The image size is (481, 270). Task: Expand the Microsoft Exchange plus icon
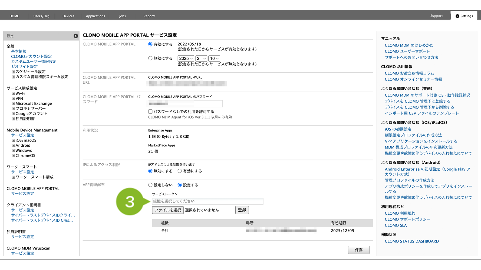13,104
